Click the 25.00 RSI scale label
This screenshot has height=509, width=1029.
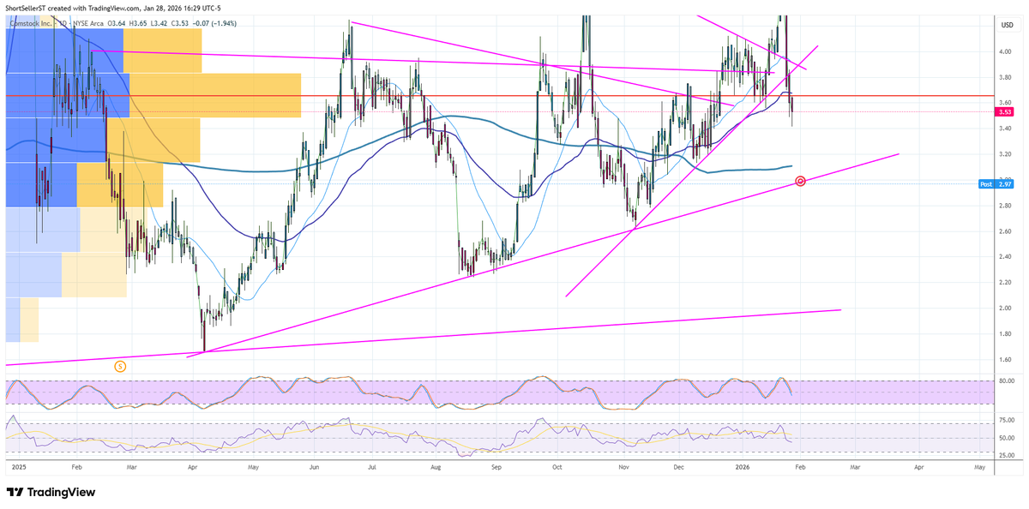[1007, 456]
